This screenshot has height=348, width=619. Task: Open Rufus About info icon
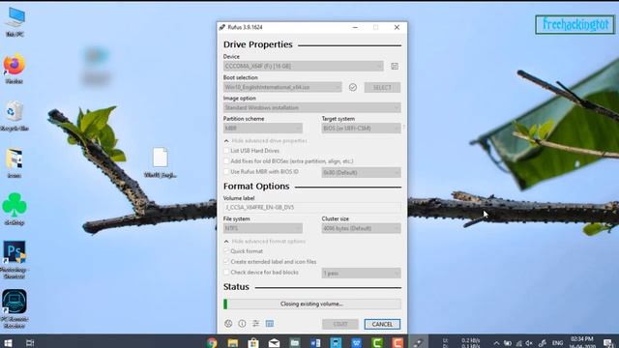pyautogui.click(x=242, y=324)
